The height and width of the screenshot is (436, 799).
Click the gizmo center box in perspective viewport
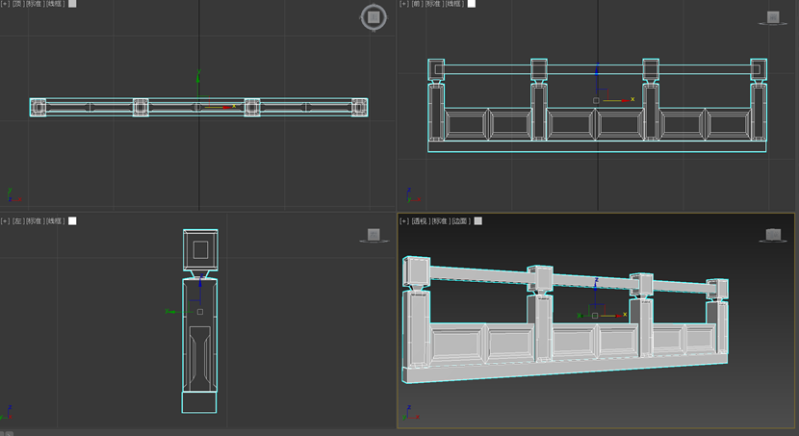coord(595,316)
